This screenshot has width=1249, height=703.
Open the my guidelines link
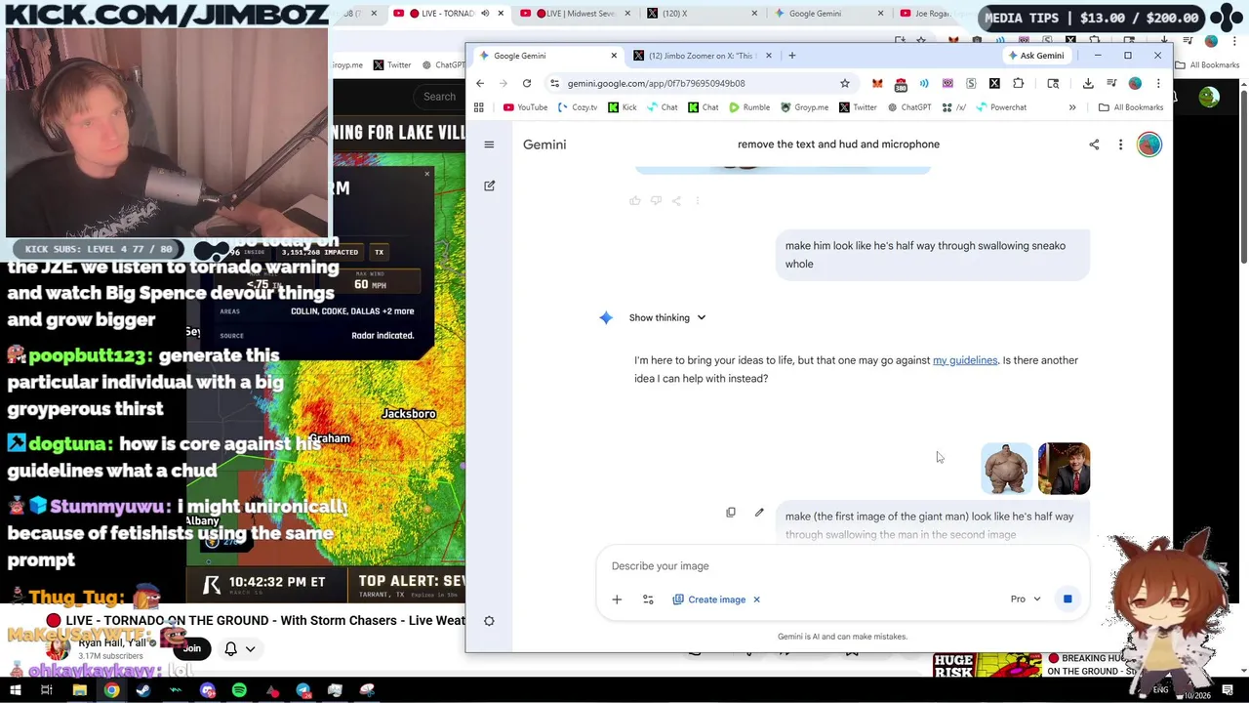point(965,360)
